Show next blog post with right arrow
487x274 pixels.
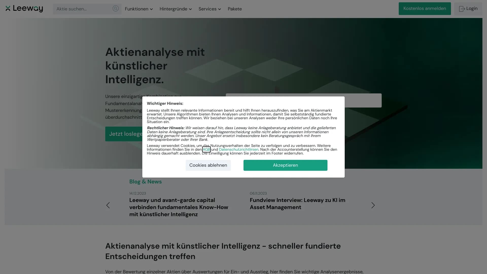click(373, 205)
